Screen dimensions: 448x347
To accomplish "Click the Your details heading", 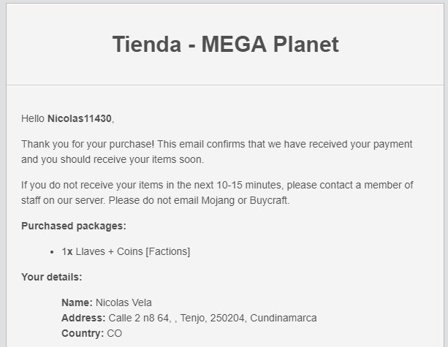I will 52,277.
